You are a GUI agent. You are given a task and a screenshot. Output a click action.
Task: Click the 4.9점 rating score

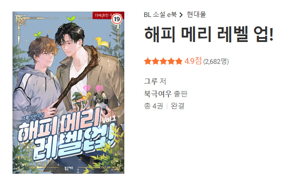[x=193, y=61]
